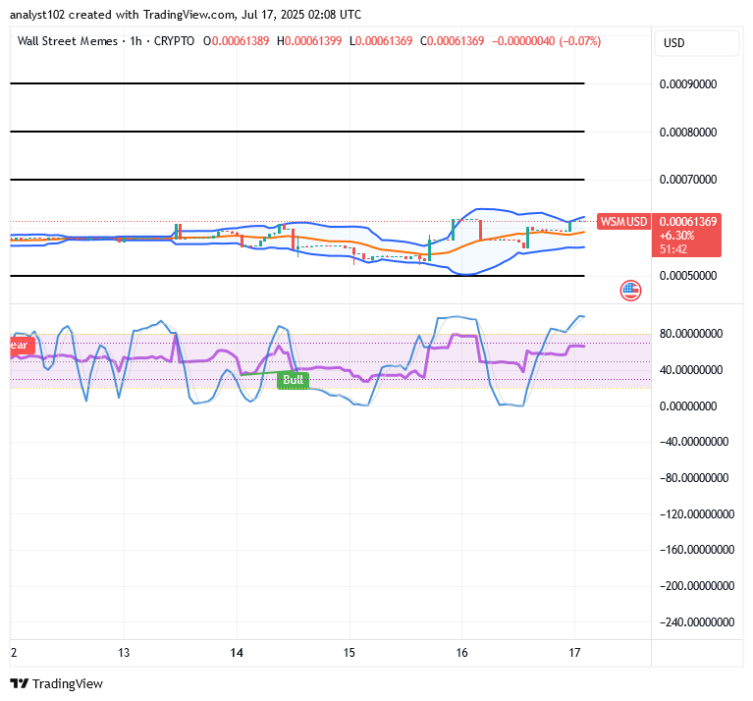
Task: Click the TradingView logo at bottom
Action: pyautogui.click(x=56, y=683)
